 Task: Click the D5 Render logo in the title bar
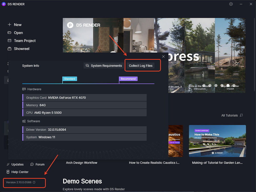(4, 4)
